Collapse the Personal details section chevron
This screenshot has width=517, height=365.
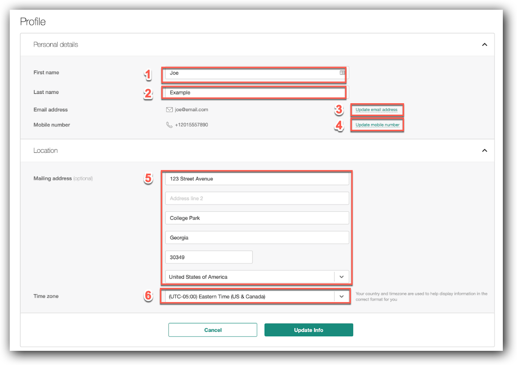(484, 44)
